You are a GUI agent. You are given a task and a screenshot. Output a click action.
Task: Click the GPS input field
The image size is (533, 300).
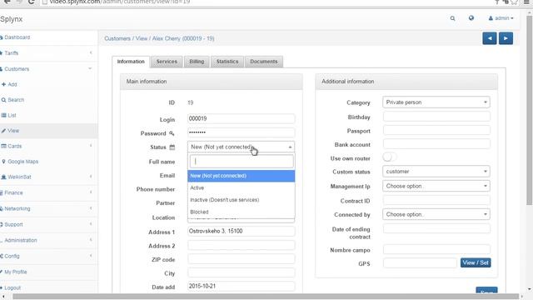point(420,263)
